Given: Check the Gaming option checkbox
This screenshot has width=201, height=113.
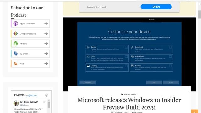Looking at the screenshot, I should [x=126, y=47].
